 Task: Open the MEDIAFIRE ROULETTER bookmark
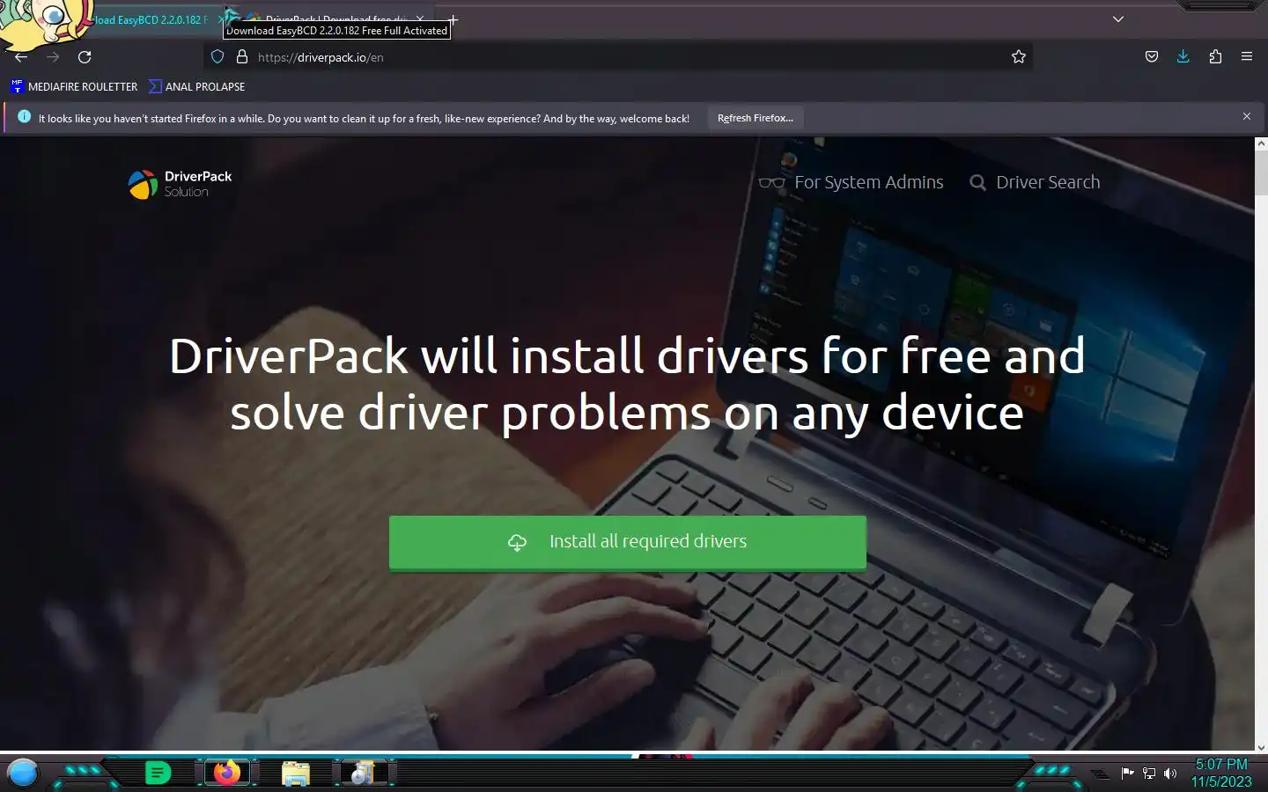[74, 86]
